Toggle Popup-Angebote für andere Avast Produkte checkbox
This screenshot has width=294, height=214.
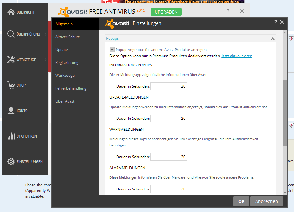coord(112,49)
